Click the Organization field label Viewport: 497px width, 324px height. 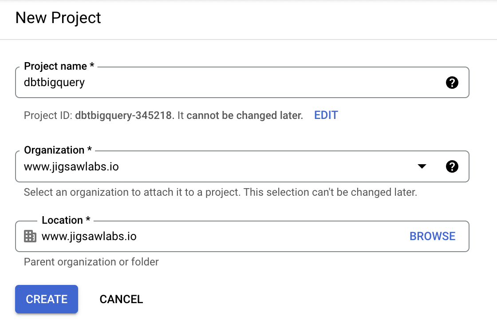pos(58,150)
